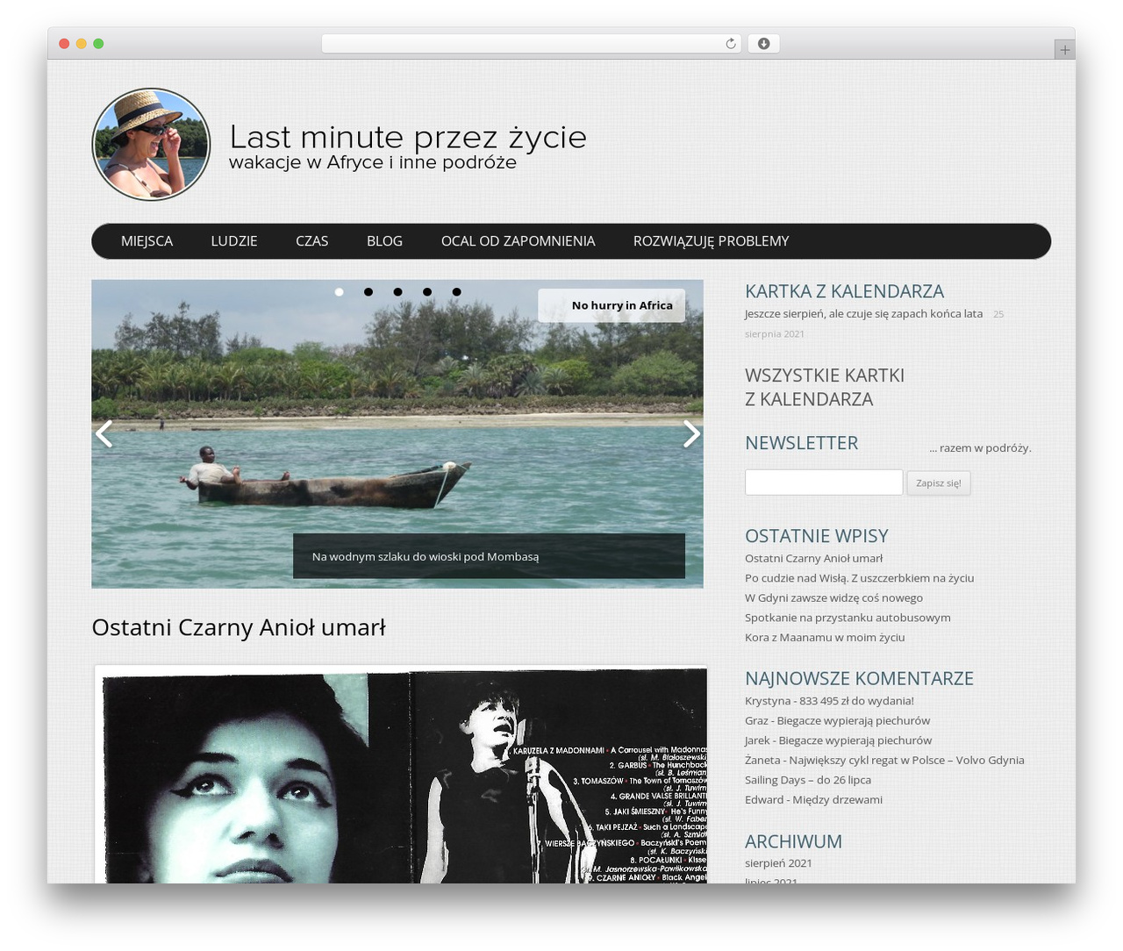
Task: Select the third slider dot
Action: [397, 292]
